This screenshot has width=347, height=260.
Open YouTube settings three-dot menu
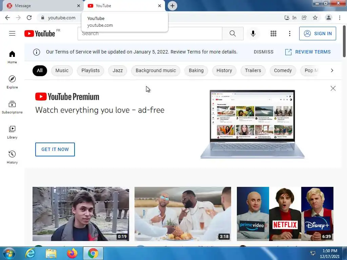pyautogui.click(x=289, y=34)
